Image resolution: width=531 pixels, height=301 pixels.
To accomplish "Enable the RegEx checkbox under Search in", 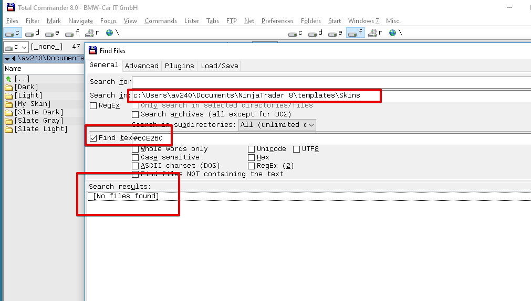I will point(93,105).
